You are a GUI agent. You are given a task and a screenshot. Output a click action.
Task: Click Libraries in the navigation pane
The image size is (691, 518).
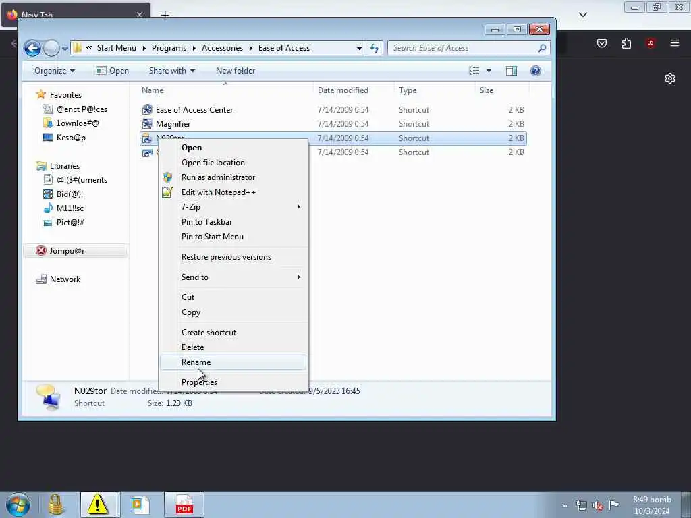click(x=64, y=166)
